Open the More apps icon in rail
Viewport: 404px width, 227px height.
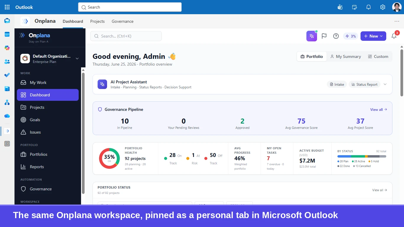(7, 144)
